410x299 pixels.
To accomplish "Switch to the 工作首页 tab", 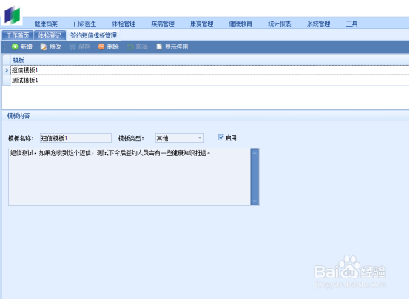I will pyautogui.click(x=18, y=35).
